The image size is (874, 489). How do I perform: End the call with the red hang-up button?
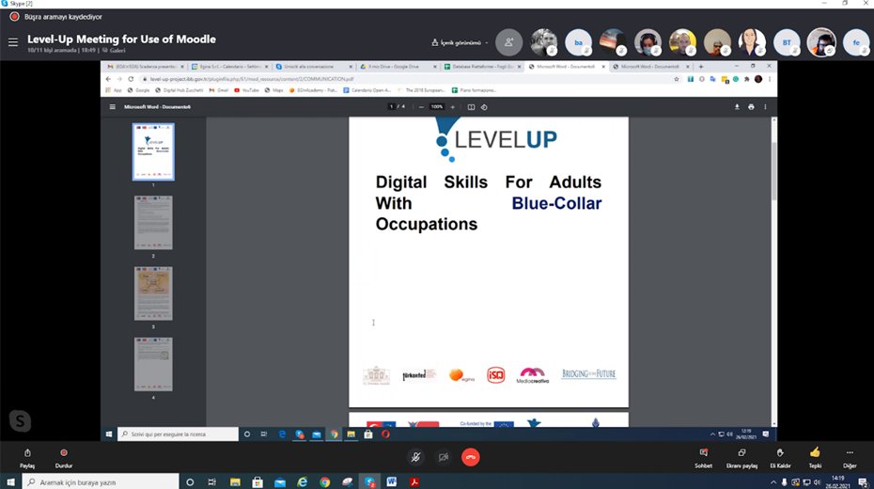coord(471,457)
